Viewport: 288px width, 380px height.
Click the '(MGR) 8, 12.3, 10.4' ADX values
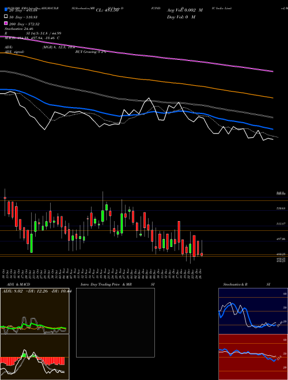click(58, 47)
